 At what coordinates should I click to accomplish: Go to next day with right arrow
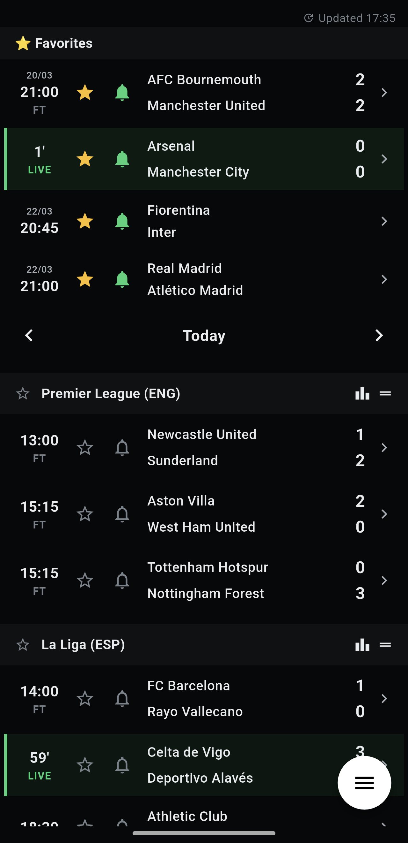coord(379,335)
